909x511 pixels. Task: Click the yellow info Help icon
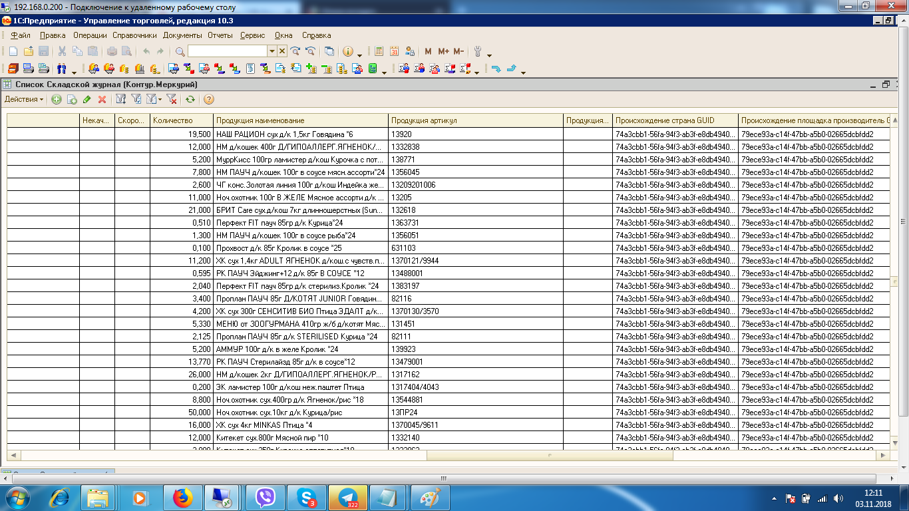click(x=348, y=51)
